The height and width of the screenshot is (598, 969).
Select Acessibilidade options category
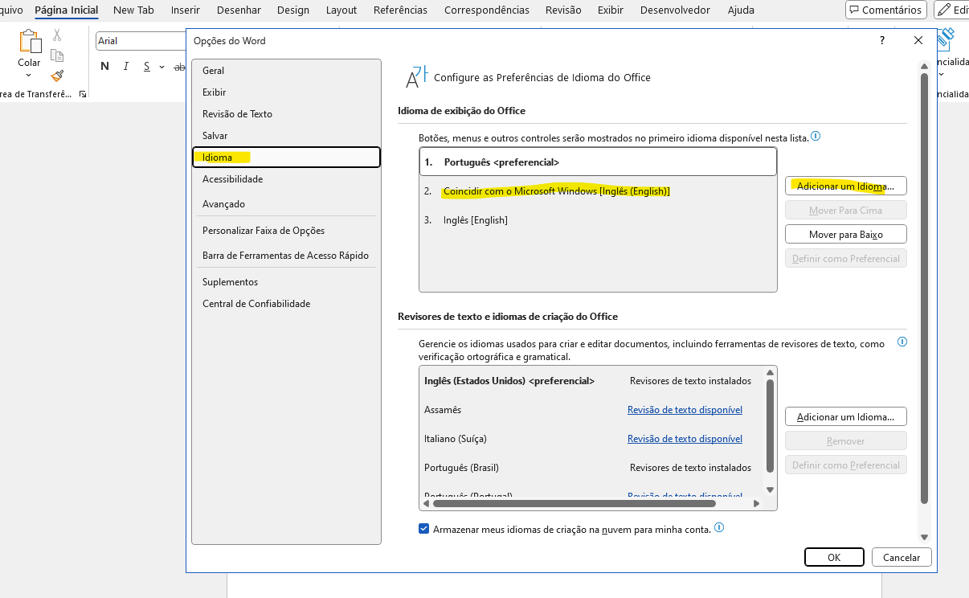pyautogui.click(x=286, y=179)
